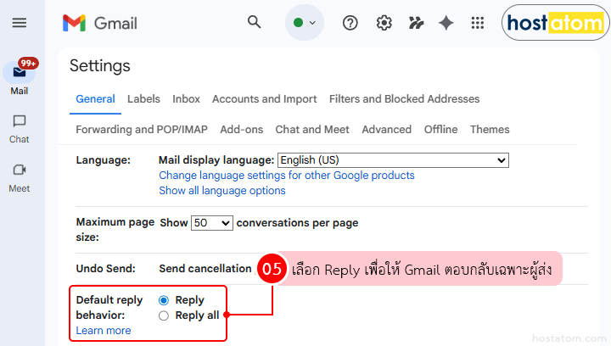This screenshot has height=346, width=611.
Task: Select the Reply all radio button
Action: pyautogui.click(x=164, y=315)
